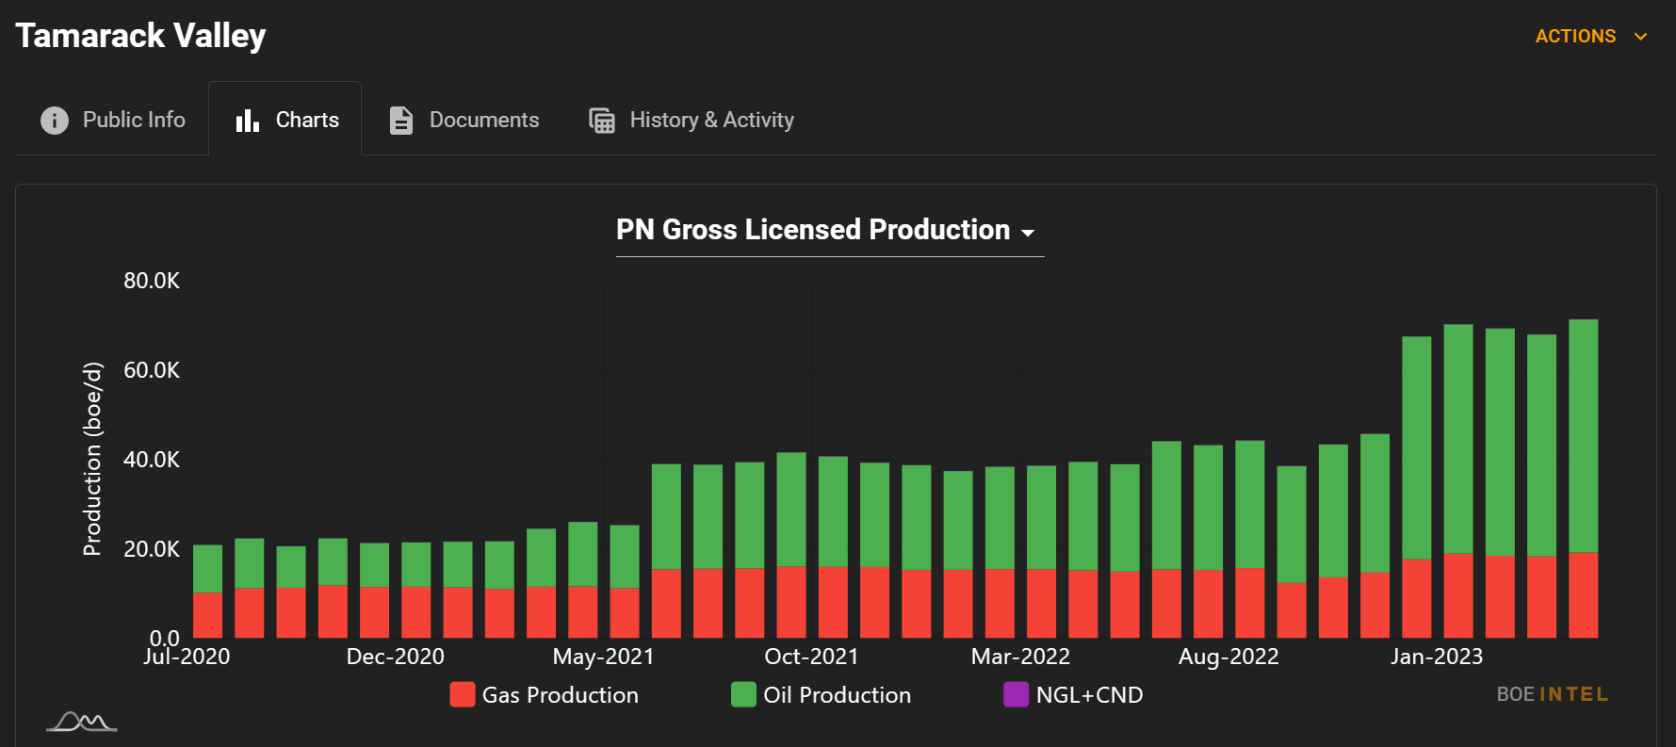Click the tallest final month bar
This screenshot has width=1676, height=747.
coord(1584,479)
